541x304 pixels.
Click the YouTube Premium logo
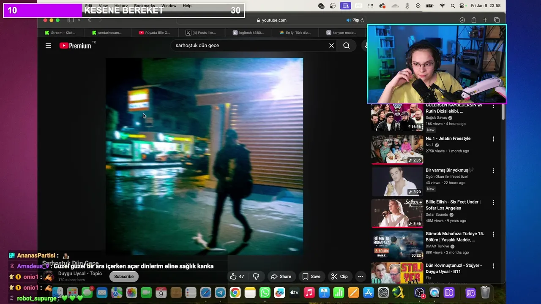(76, 46)
